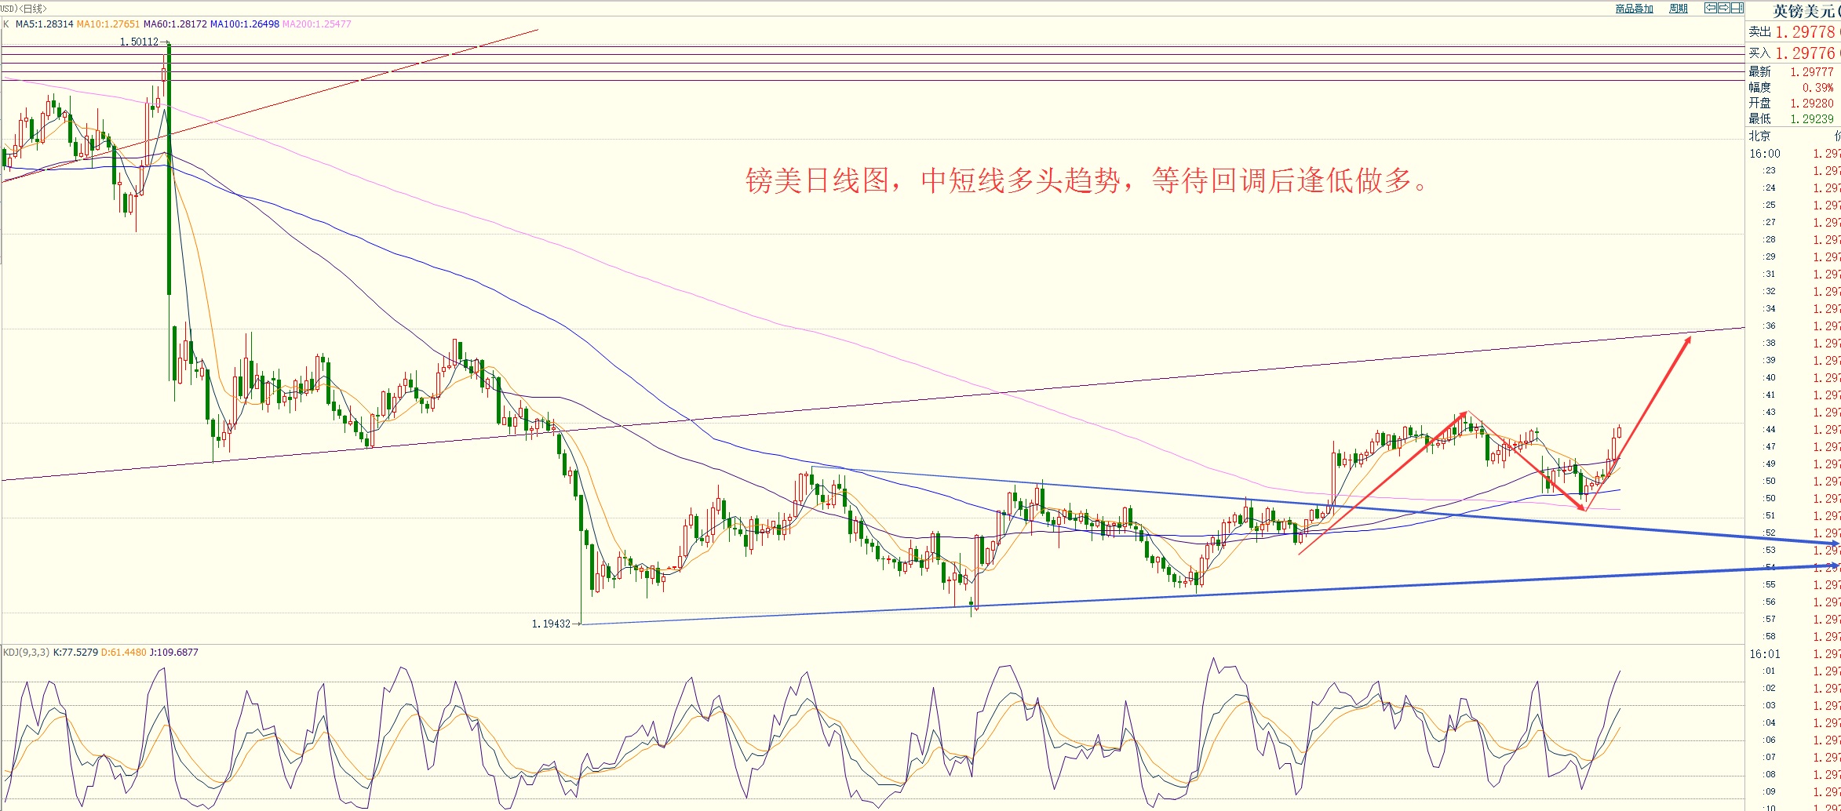Click the blue MA100 indicator label
Viewport: 1841px width, 811px height.
click(244, 24)
